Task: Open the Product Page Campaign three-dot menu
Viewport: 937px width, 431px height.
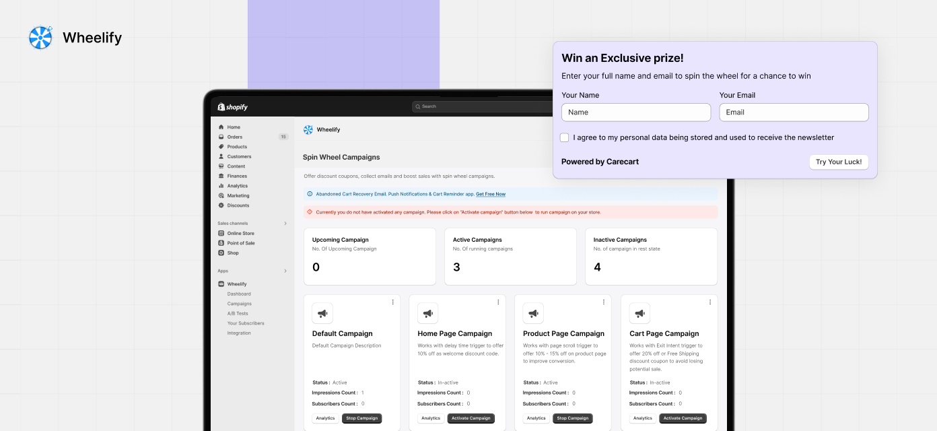Action: [604, 302]
